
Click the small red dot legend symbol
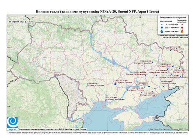pyautogui.click(x=182, y=25)
